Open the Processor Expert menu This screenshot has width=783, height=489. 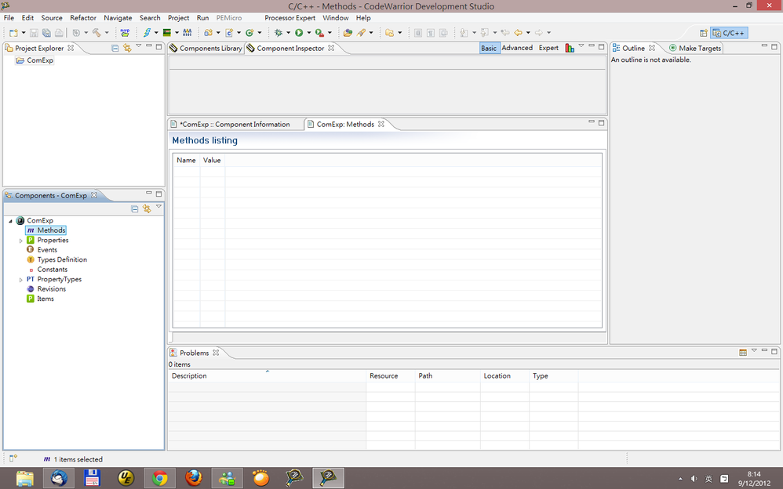click(290, 18)
